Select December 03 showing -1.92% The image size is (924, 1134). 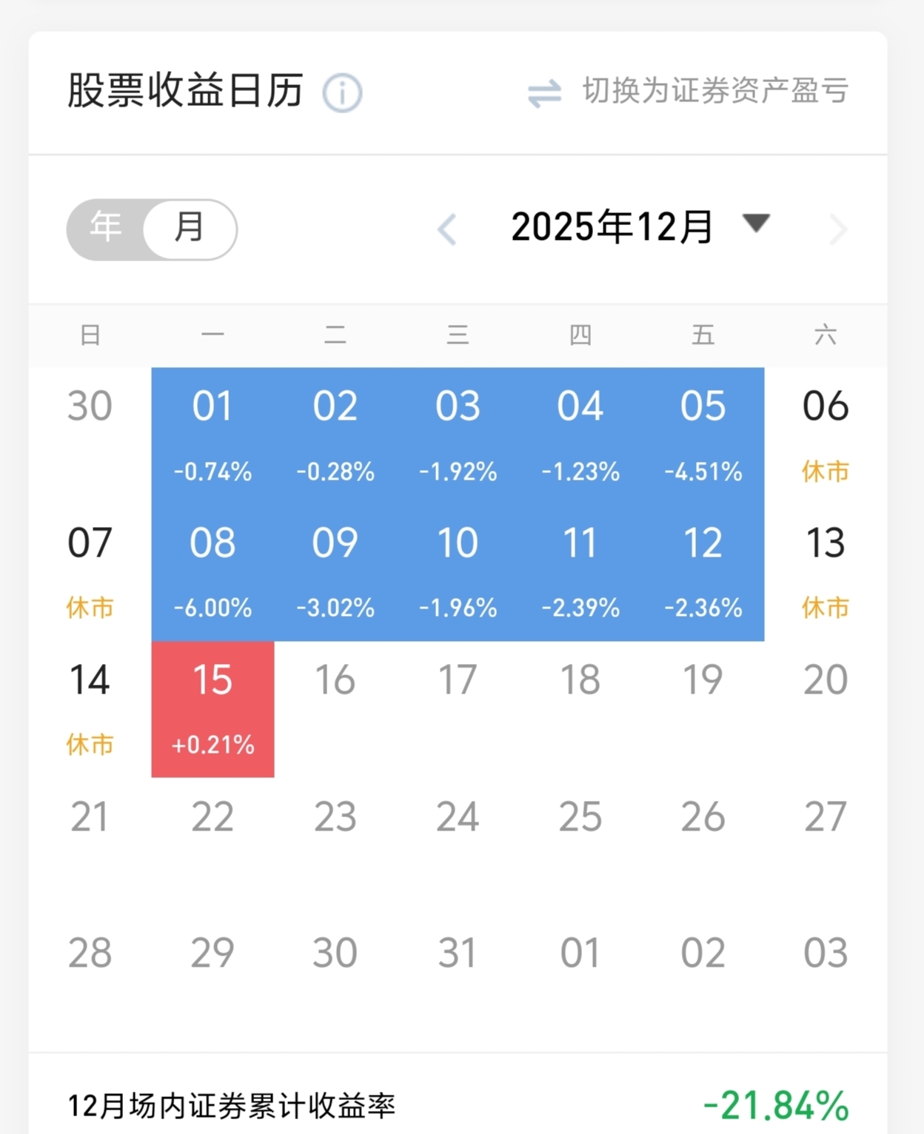pyautogui.click(x=458, y=435)
